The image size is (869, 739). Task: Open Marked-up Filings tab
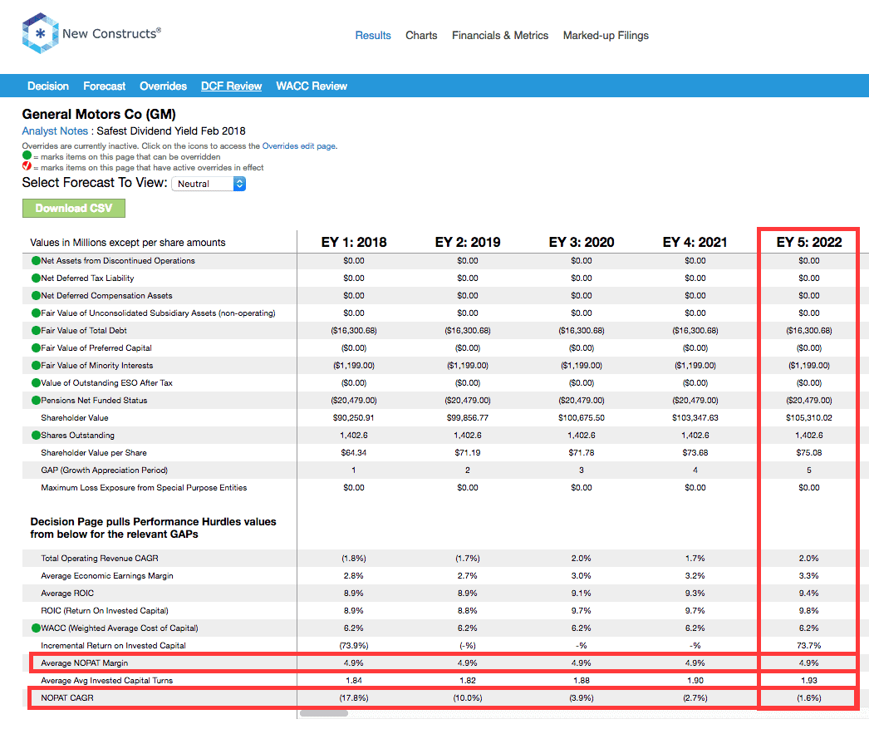pyautogui.click(x=606, y=36)
